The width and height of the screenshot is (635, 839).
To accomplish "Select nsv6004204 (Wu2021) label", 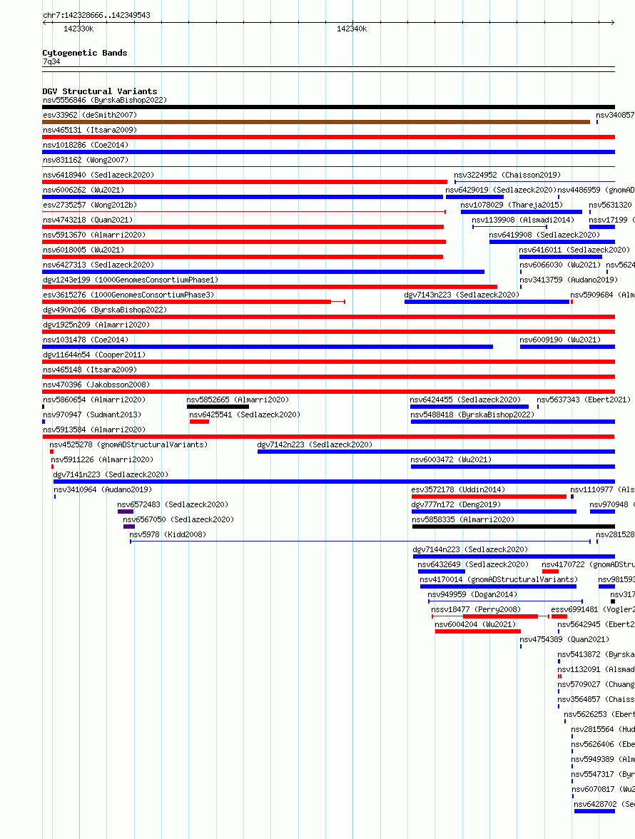I will click(475, 624).
